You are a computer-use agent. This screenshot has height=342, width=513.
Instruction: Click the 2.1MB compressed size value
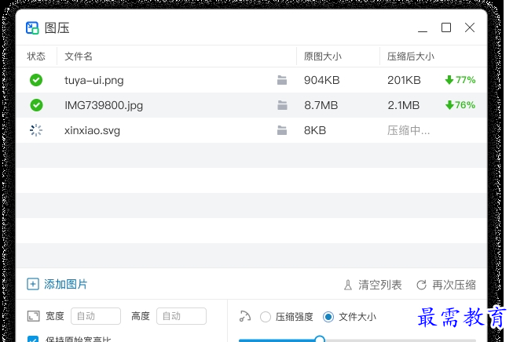click(403, 105)
